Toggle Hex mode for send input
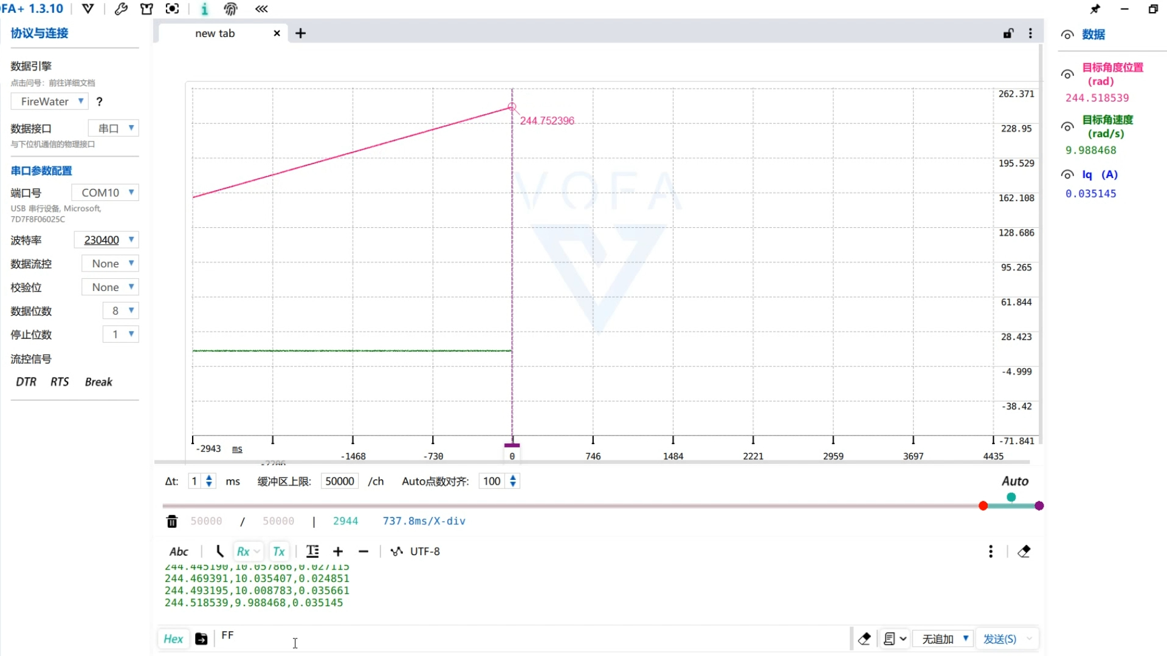Screen dimensions: 1167x656 [x=173, y=639]
